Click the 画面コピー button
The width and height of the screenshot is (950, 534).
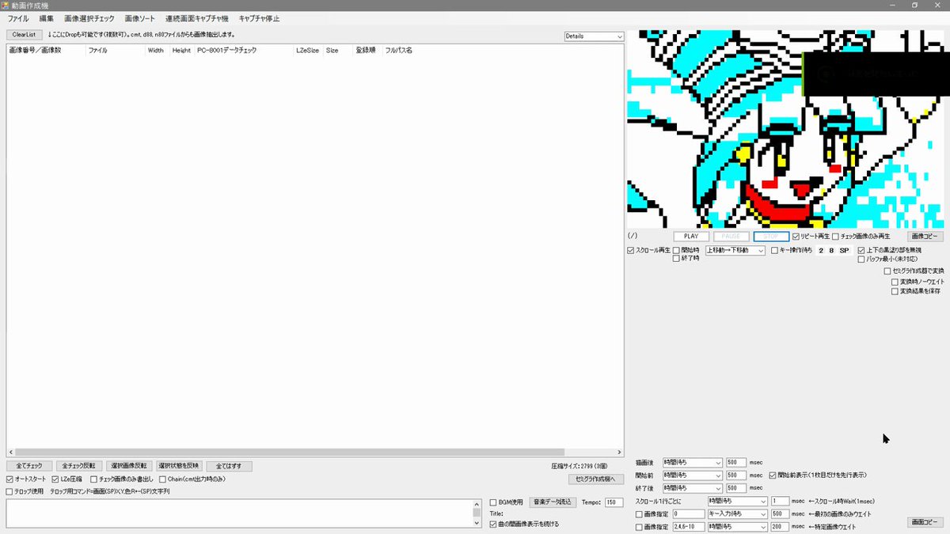(925, 523)
